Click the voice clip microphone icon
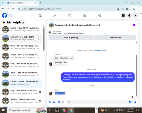The image size is (142, 113). tap(50, 102)
